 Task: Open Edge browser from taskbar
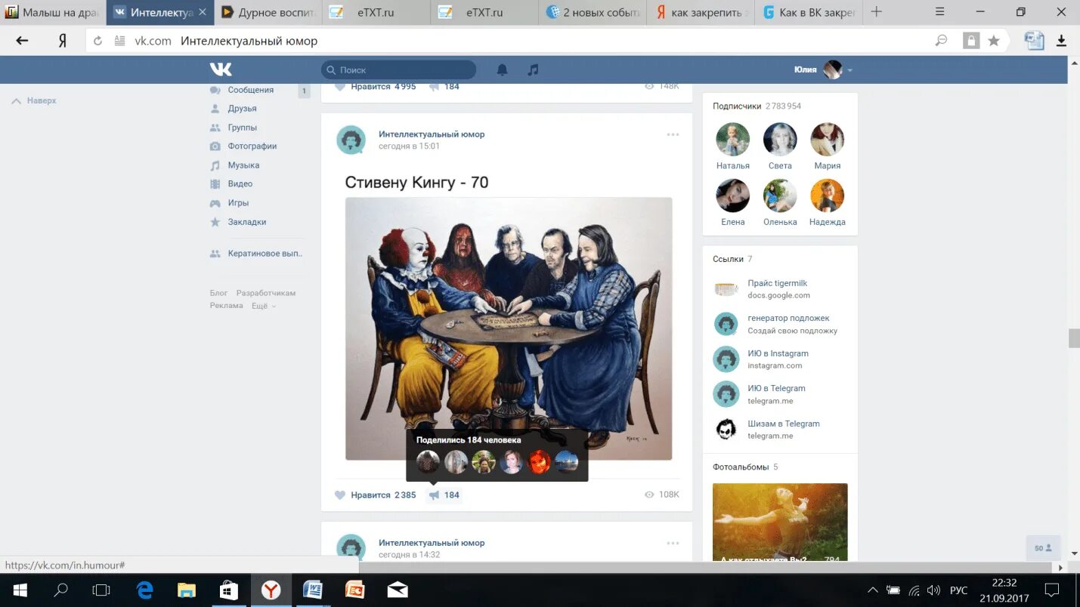pyautogui.click(x=145, y=590)
